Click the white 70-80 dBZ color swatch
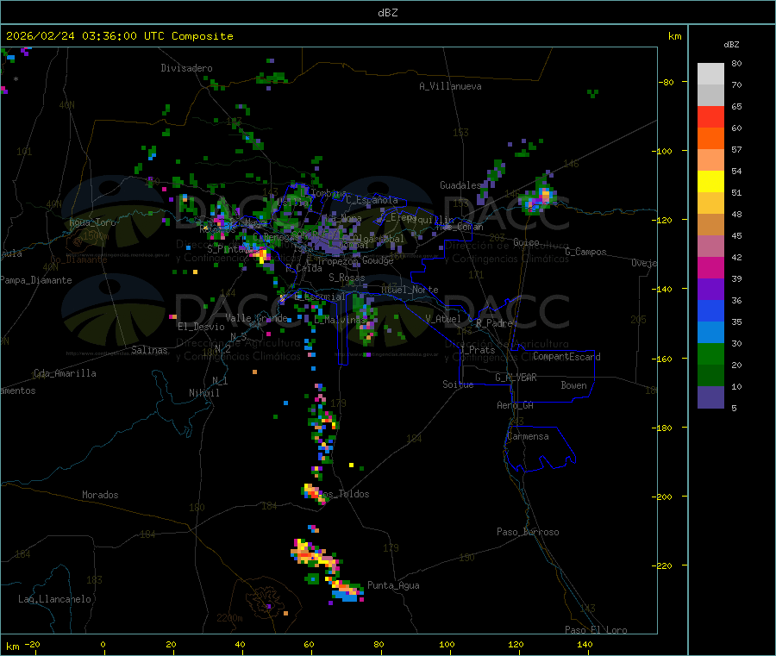The height and width of the screenshot is (656, 776). pyautogui.click(x=710, y=74)
